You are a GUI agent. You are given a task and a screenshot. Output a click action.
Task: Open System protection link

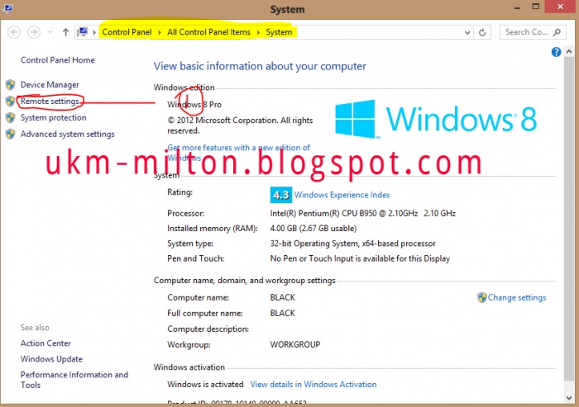pyautogui.click(x=54, y=117)
